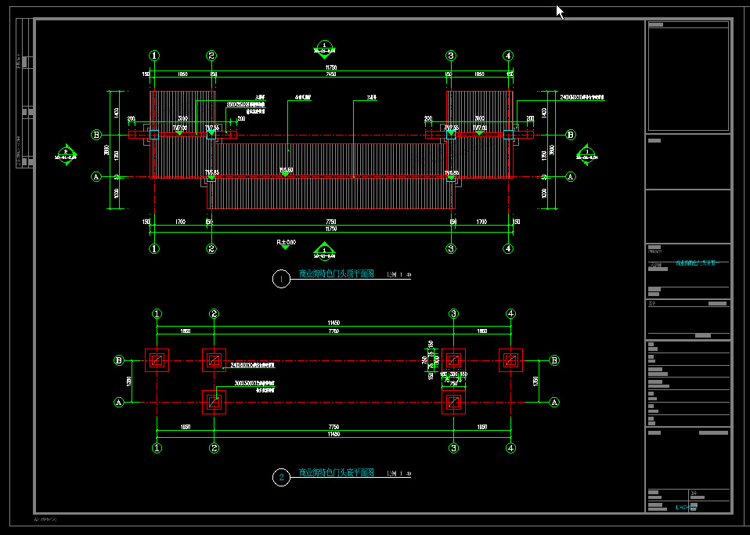Select the 11750 overall dimension above the roof plan
The height and width of the screenshot is (535, 750).
point(331,68)
